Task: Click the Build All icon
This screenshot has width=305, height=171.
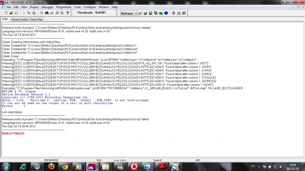Action: (179, 13)
